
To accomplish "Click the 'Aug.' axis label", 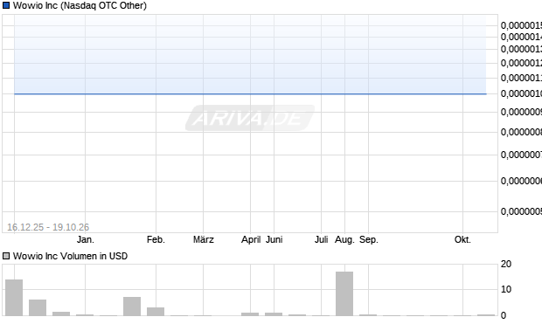I will [344, 239].
